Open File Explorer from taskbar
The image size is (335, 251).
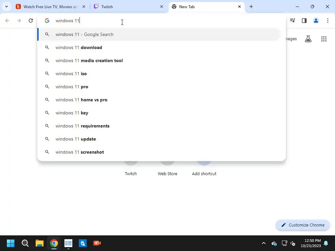pyautogui.click(x=40, y=243)
